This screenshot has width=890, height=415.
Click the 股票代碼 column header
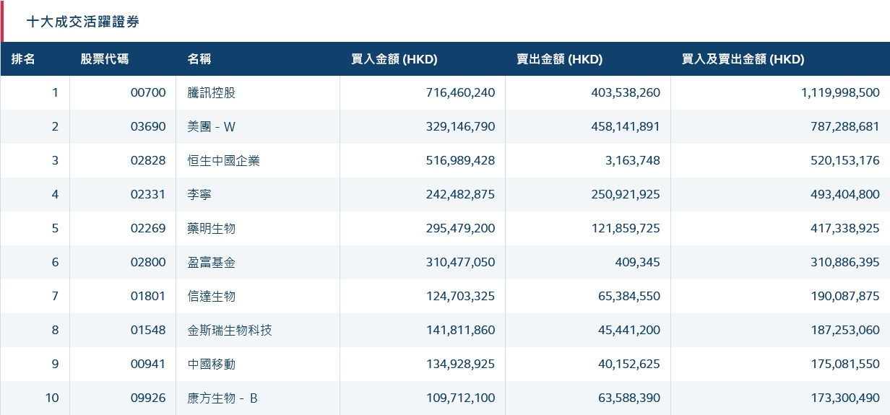pyautogui.click(x=105, y=59)
